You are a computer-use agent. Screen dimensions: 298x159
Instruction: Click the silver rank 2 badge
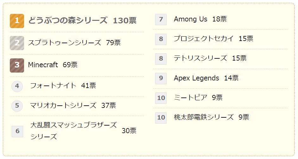click(x=17, y=43)
